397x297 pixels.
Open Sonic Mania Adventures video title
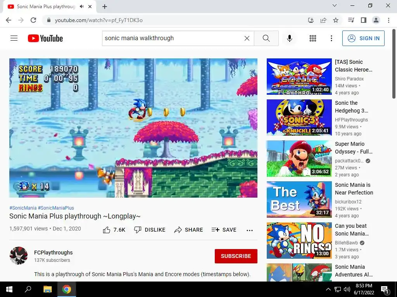point(354,270)
